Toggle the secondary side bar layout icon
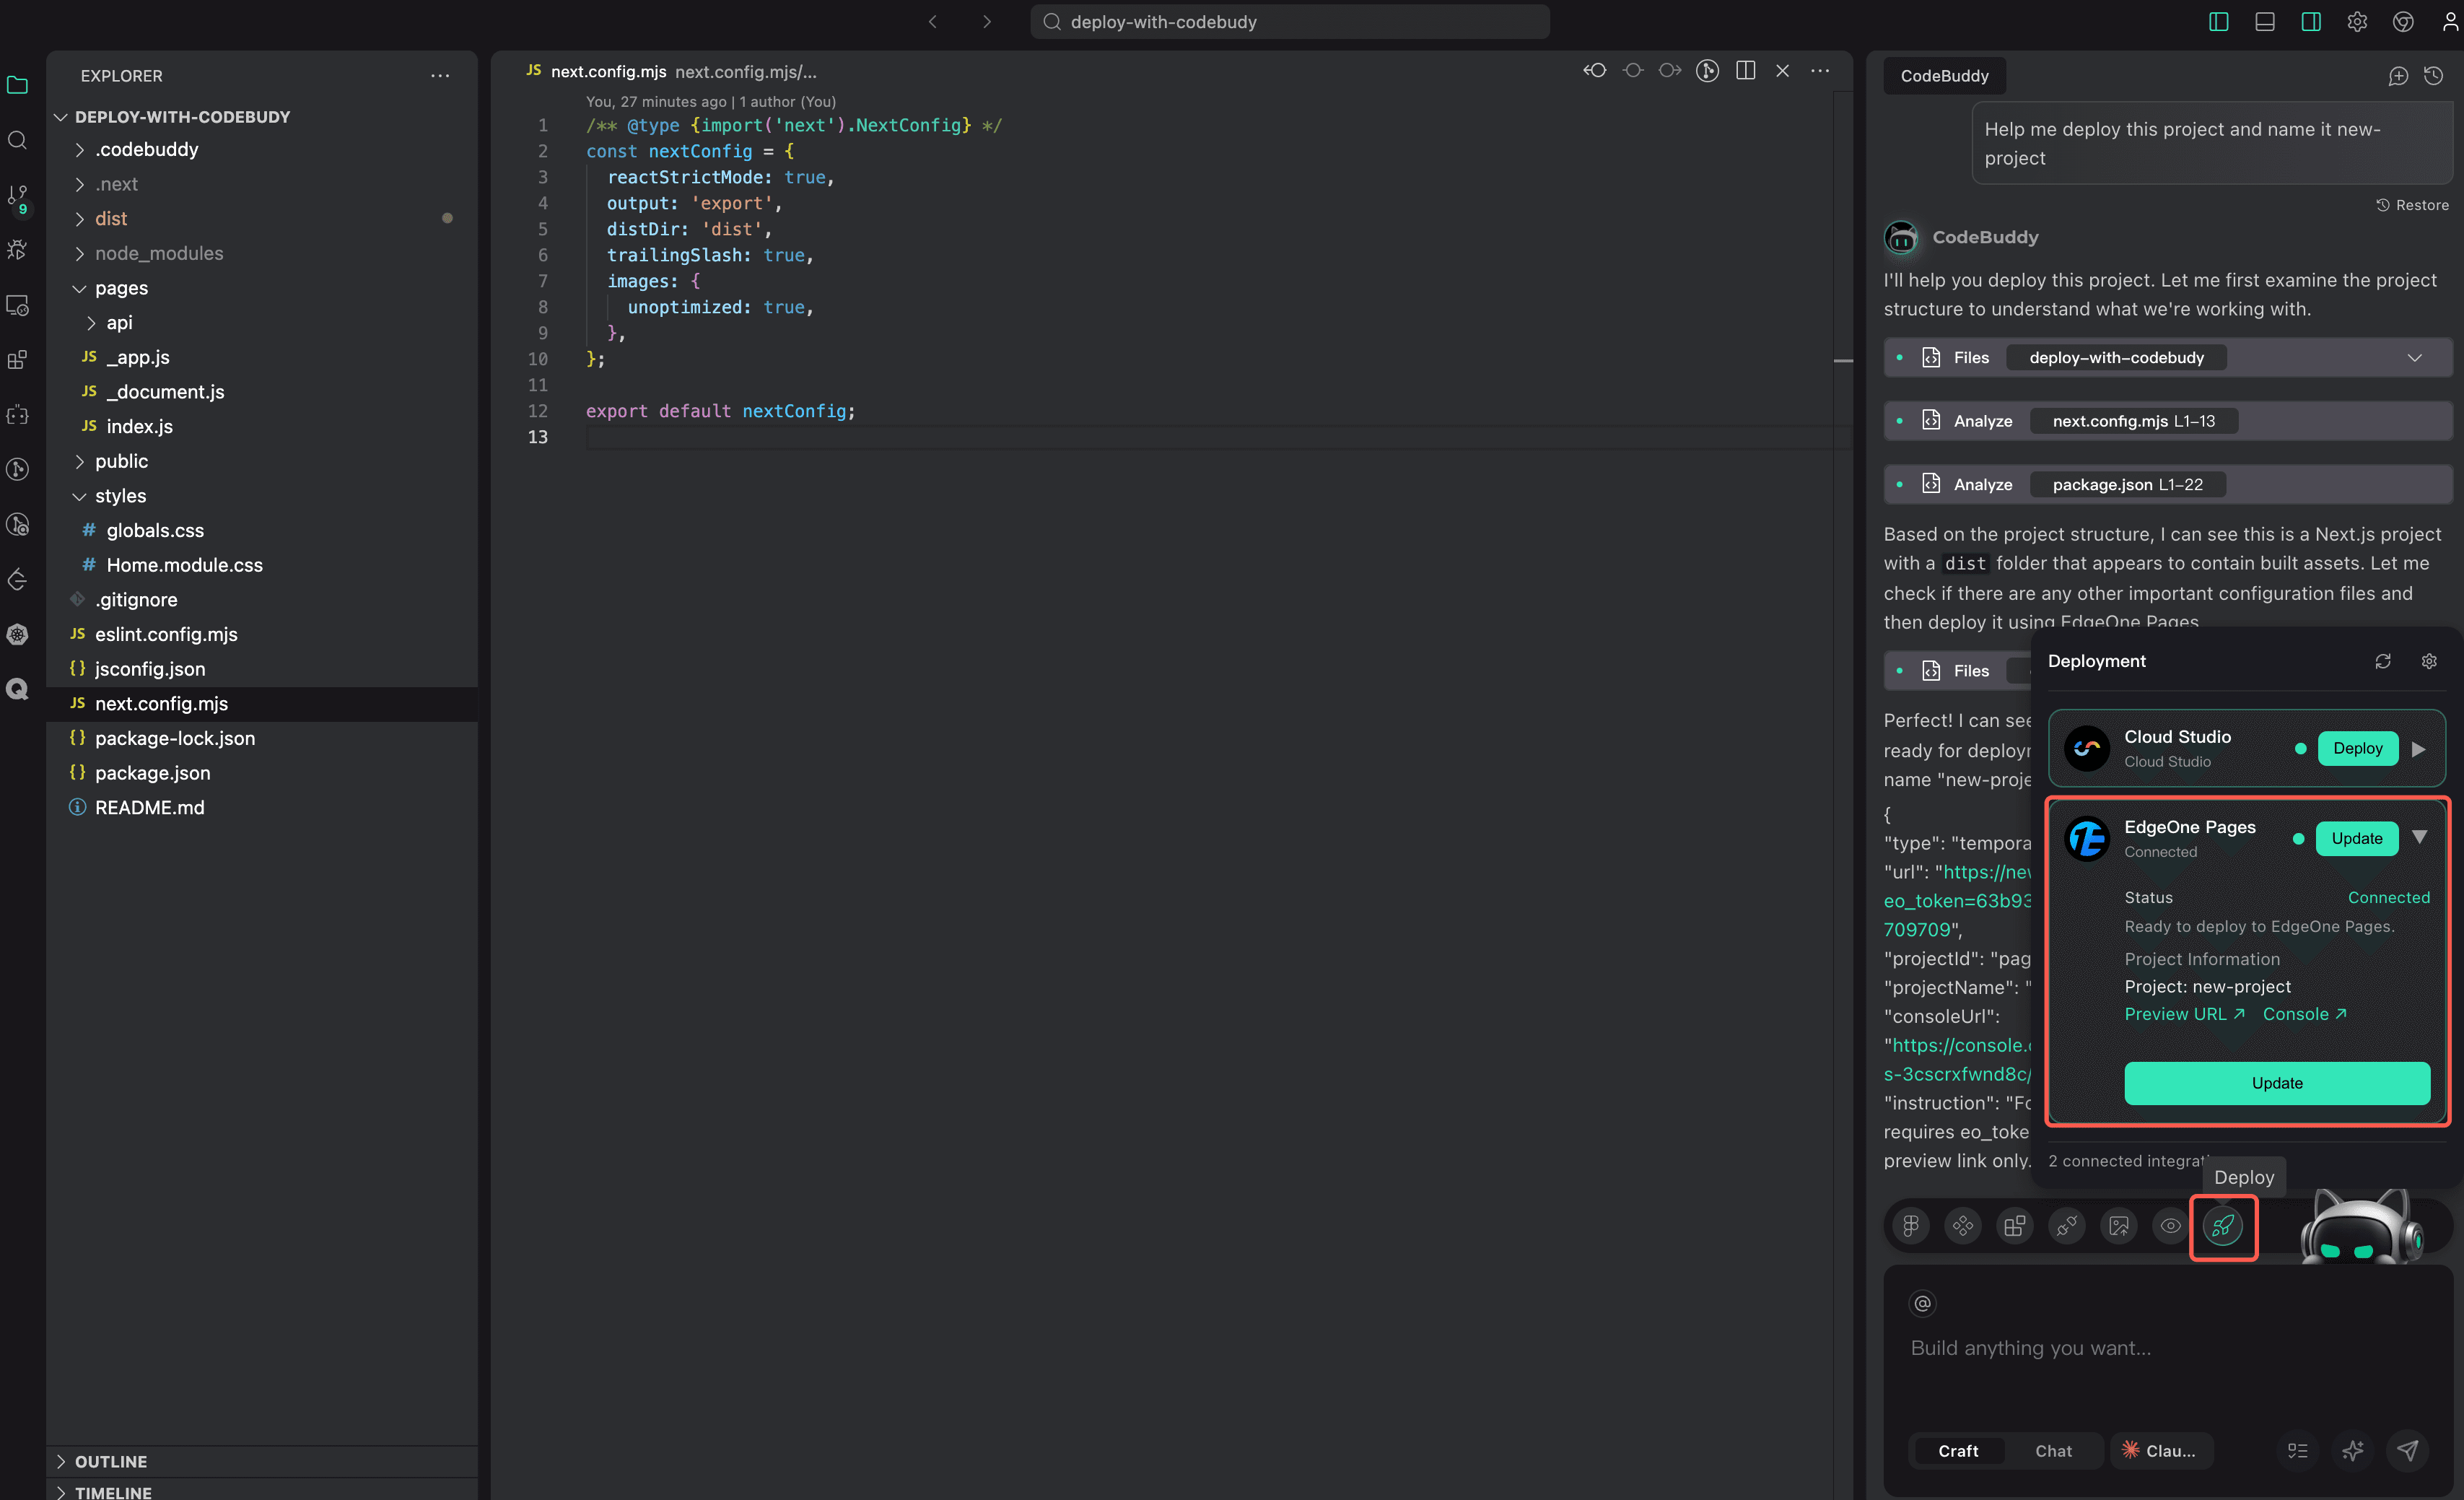 point(2311,22)
